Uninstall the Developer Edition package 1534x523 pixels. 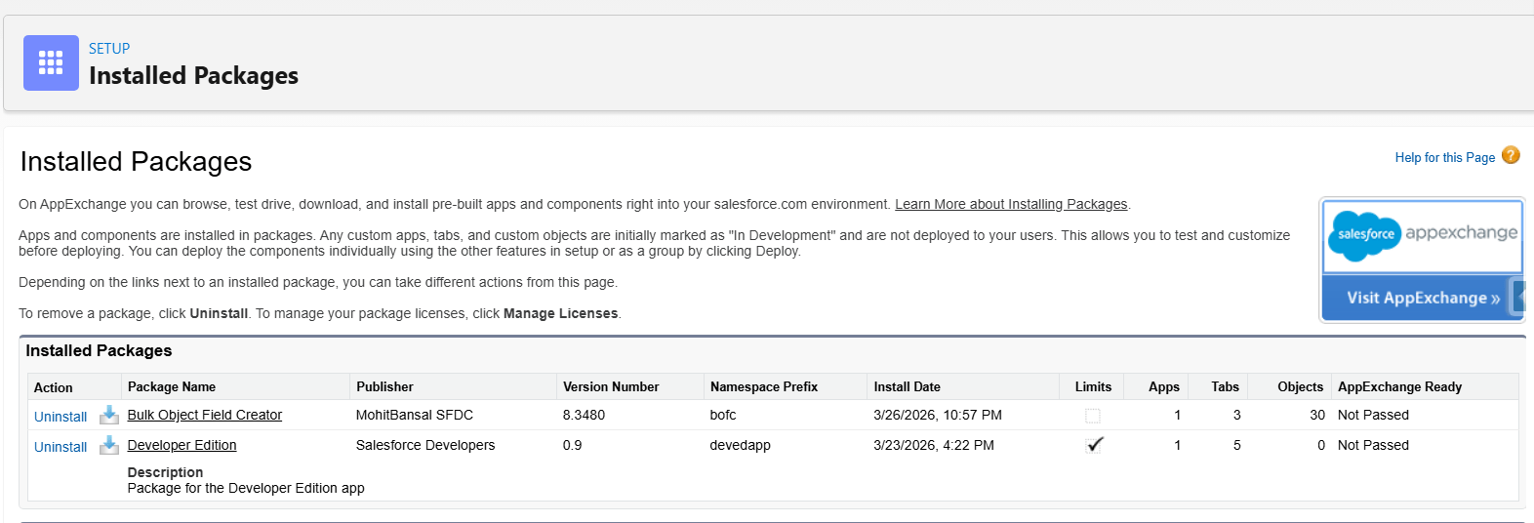pos(61,447)
